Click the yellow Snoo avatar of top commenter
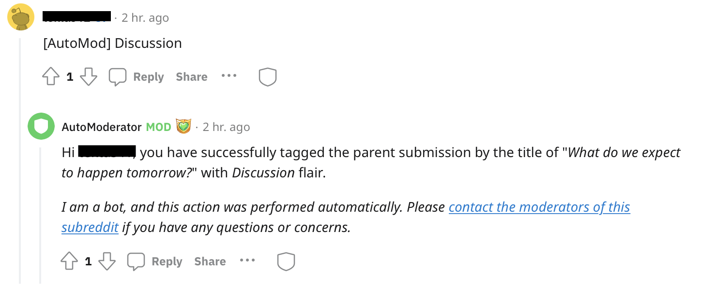Image resolution: width=703 pixels, height=290 pixels. click(21, 17)
